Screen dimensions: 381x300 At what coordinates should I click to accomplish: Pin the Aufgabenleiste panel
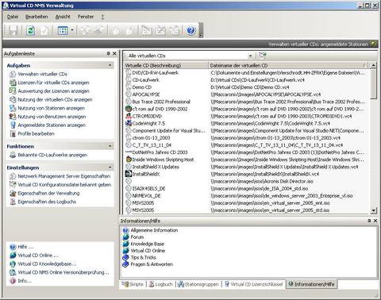point(108,53)
